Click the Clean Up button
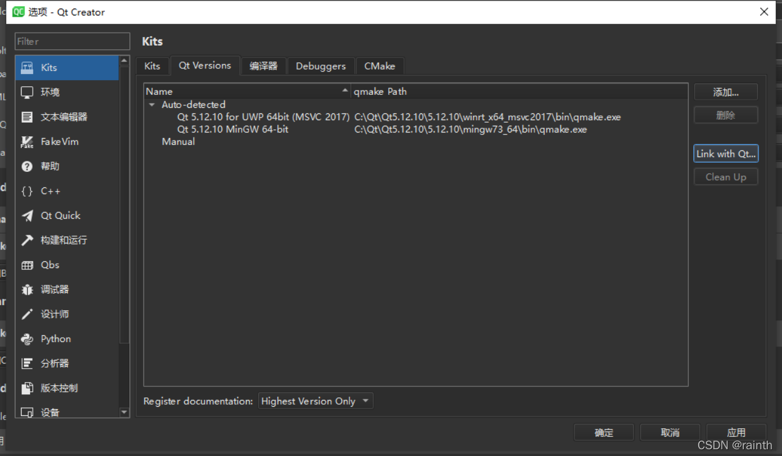782x456 pixels. (x=726, y=177)
